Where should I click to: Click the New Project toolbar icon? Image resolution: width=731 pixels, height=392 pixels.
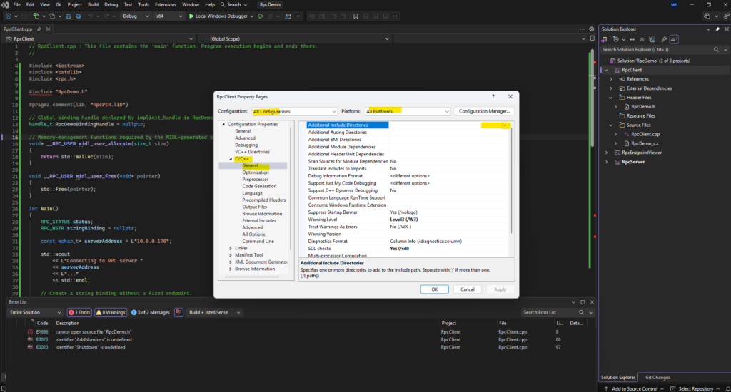(36, 16)
